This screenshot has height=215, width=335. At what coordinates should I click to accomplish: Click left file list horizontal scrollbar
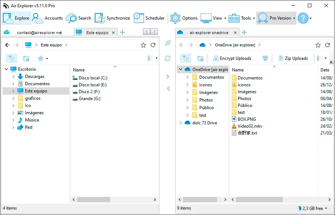point(93,200)
